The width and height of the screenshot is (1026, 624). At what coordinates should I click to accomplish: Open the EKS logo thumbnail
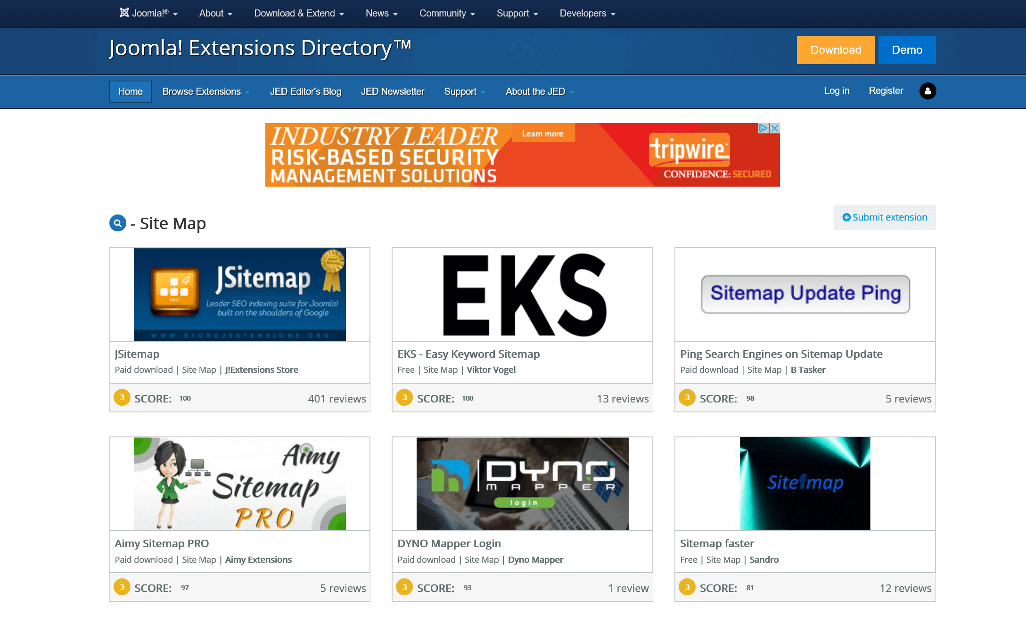tap(522, 295)
